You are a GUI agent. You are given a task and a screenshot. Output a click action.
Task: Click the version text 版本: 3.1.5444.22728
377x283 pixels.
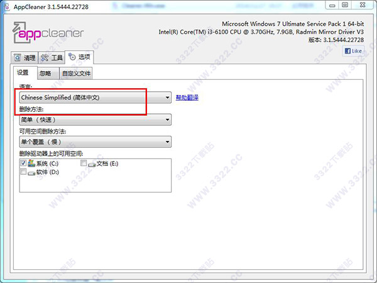pos(336,40)
